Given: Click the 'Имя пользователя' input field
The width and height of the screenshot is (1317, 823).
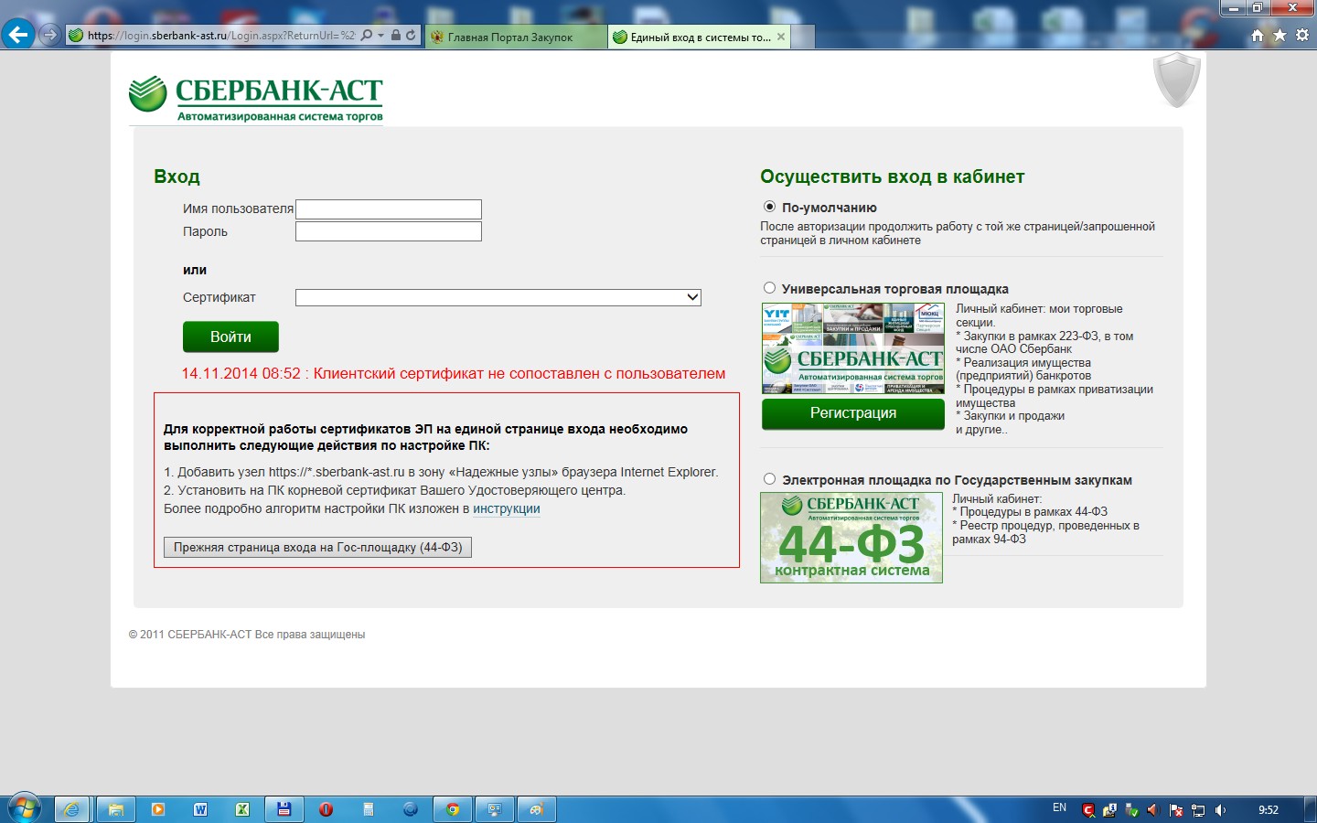Looking at the screenshot, I should point(389,209).
